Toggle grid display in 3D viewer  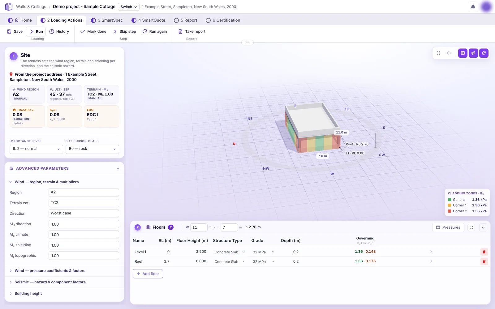pos(463,53)
